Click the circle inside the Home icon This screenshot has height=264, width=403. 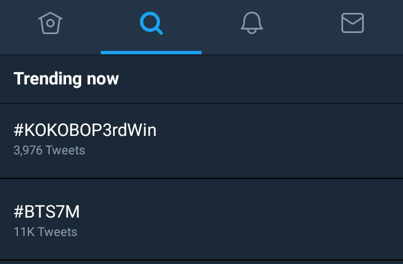(x=50, y=23)
